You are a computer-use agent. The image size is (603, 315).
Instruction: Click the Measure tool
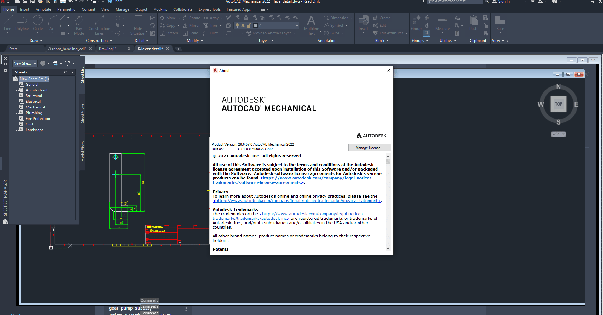click(x=442, y=23)
